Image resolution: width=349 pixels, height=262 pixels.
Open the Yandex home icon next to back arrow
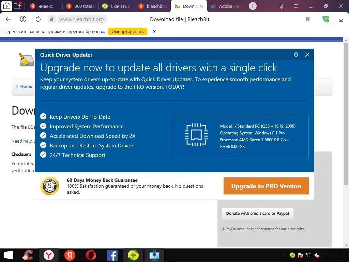click(23, 19)
